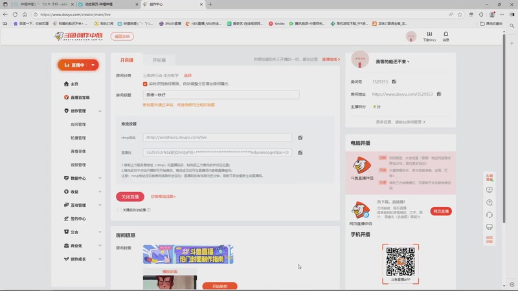Open 房间管理 submenu item

(78, 124)
